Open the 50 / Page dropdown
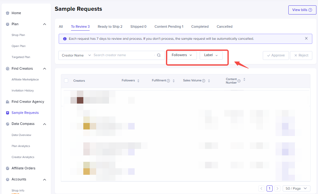318x194 pixels. click(x=296, y=188)
